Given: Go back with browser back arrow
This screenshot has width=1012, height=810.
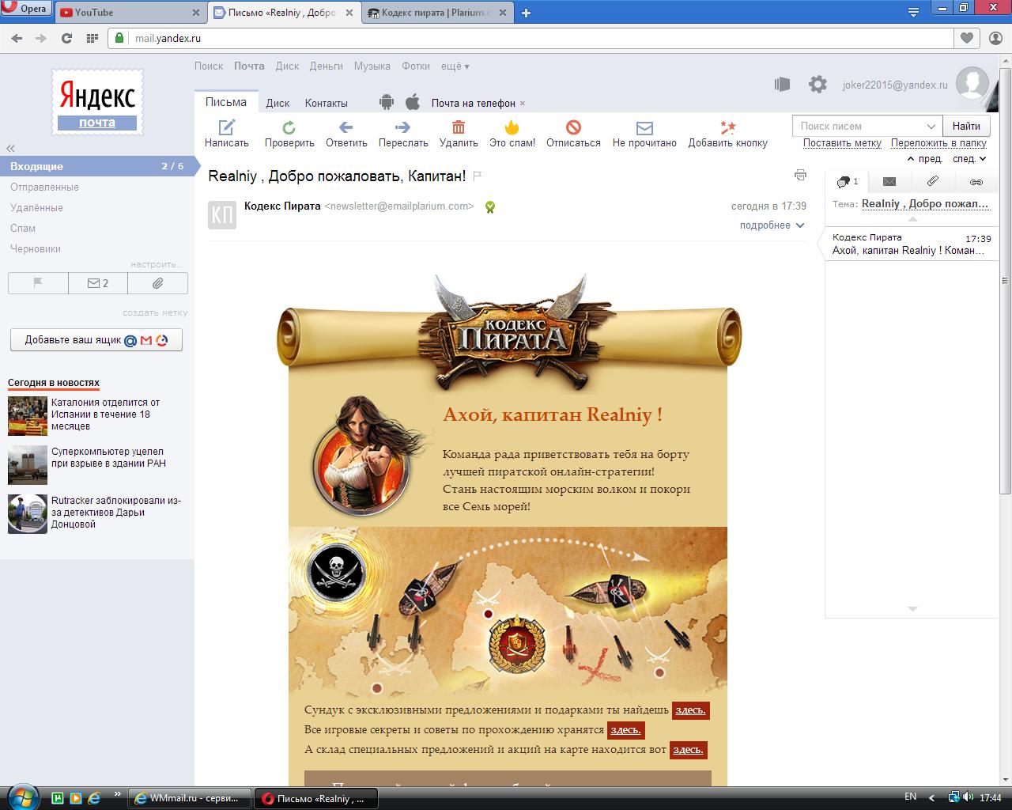Looking at the screenshot, I should click(17, 38).
